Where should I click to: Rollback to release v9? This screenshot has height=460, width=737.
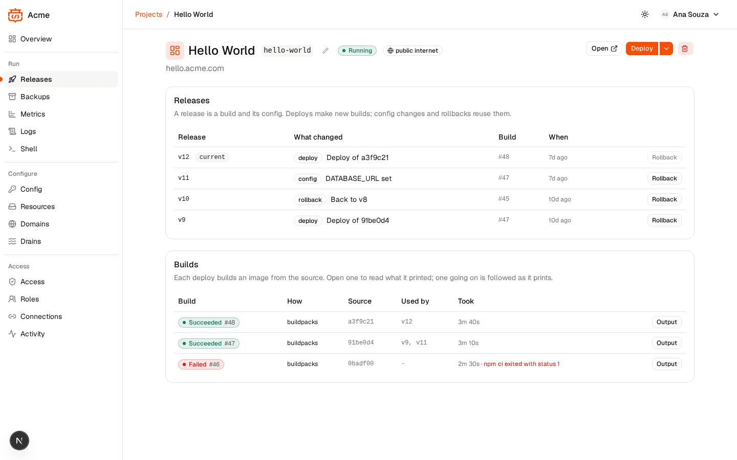point(664,220)
